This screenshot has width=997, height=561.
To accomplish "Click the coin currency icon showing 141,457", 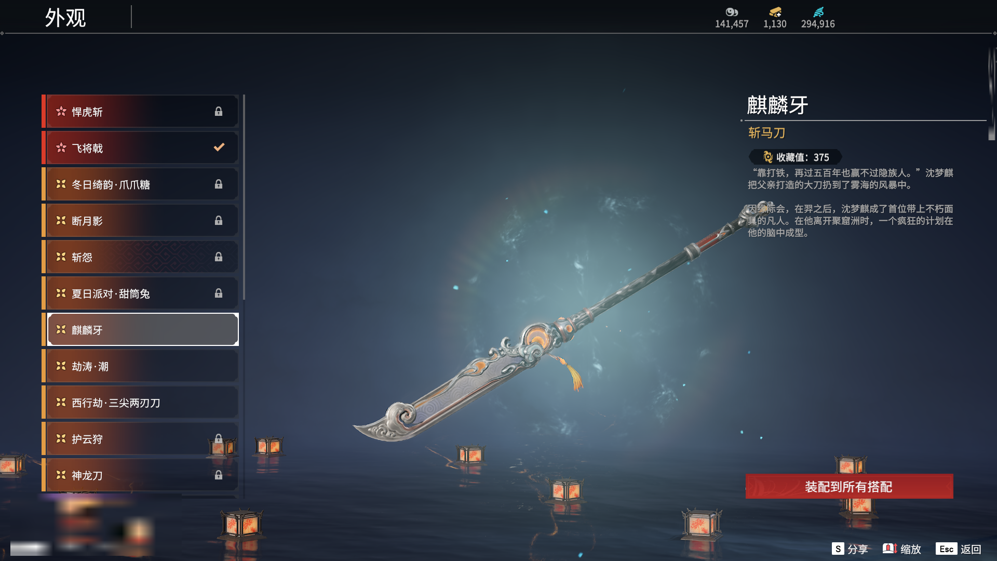I will 732,12.
